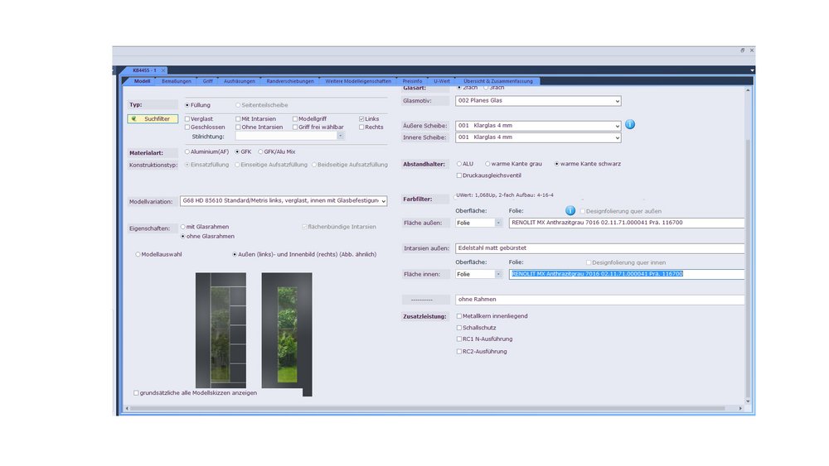Viewport: 829px width, 466px height.
Task: Go to Weitere Modelleigenschaften tab
Action: click(358, 81)
